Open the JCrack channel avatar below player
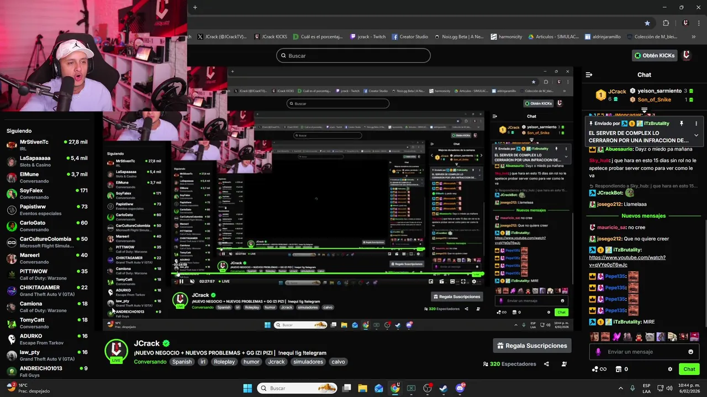 (116, 352)
